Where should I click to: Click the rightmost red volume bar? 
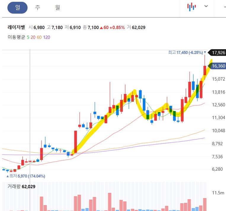click(x=205, y=204)
